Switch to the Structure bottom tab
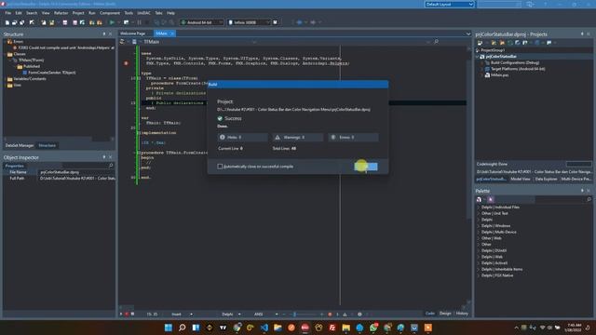The height and width of the screenshot is (335, 596). [x=47, y=145]
